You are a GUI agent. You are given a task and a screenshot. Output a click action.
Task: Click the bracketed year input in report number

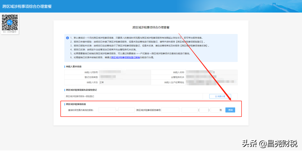(204, 110)
